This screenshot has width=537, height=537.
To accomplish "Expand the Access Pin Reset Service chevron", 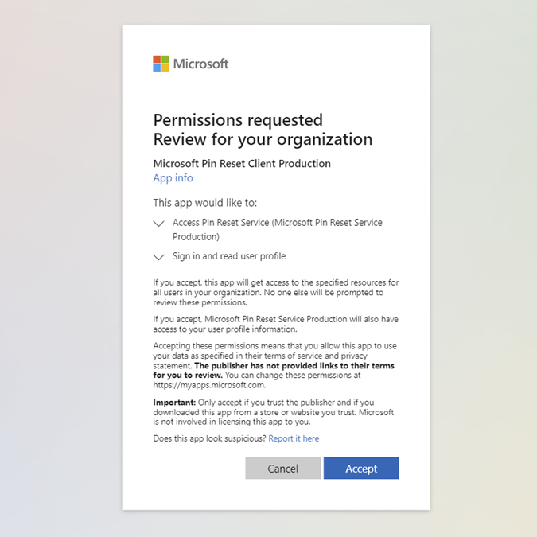I will 159,224.
